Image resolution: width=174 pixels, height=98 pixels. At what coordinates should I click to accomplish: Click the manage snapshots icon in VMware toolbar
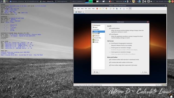[117, 8]
